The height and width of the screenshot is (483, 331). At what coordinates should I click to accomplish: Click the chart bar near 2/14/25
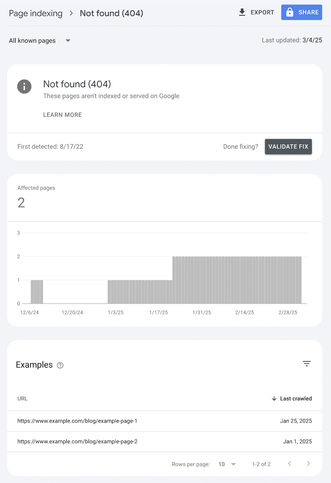pos(245,280)
